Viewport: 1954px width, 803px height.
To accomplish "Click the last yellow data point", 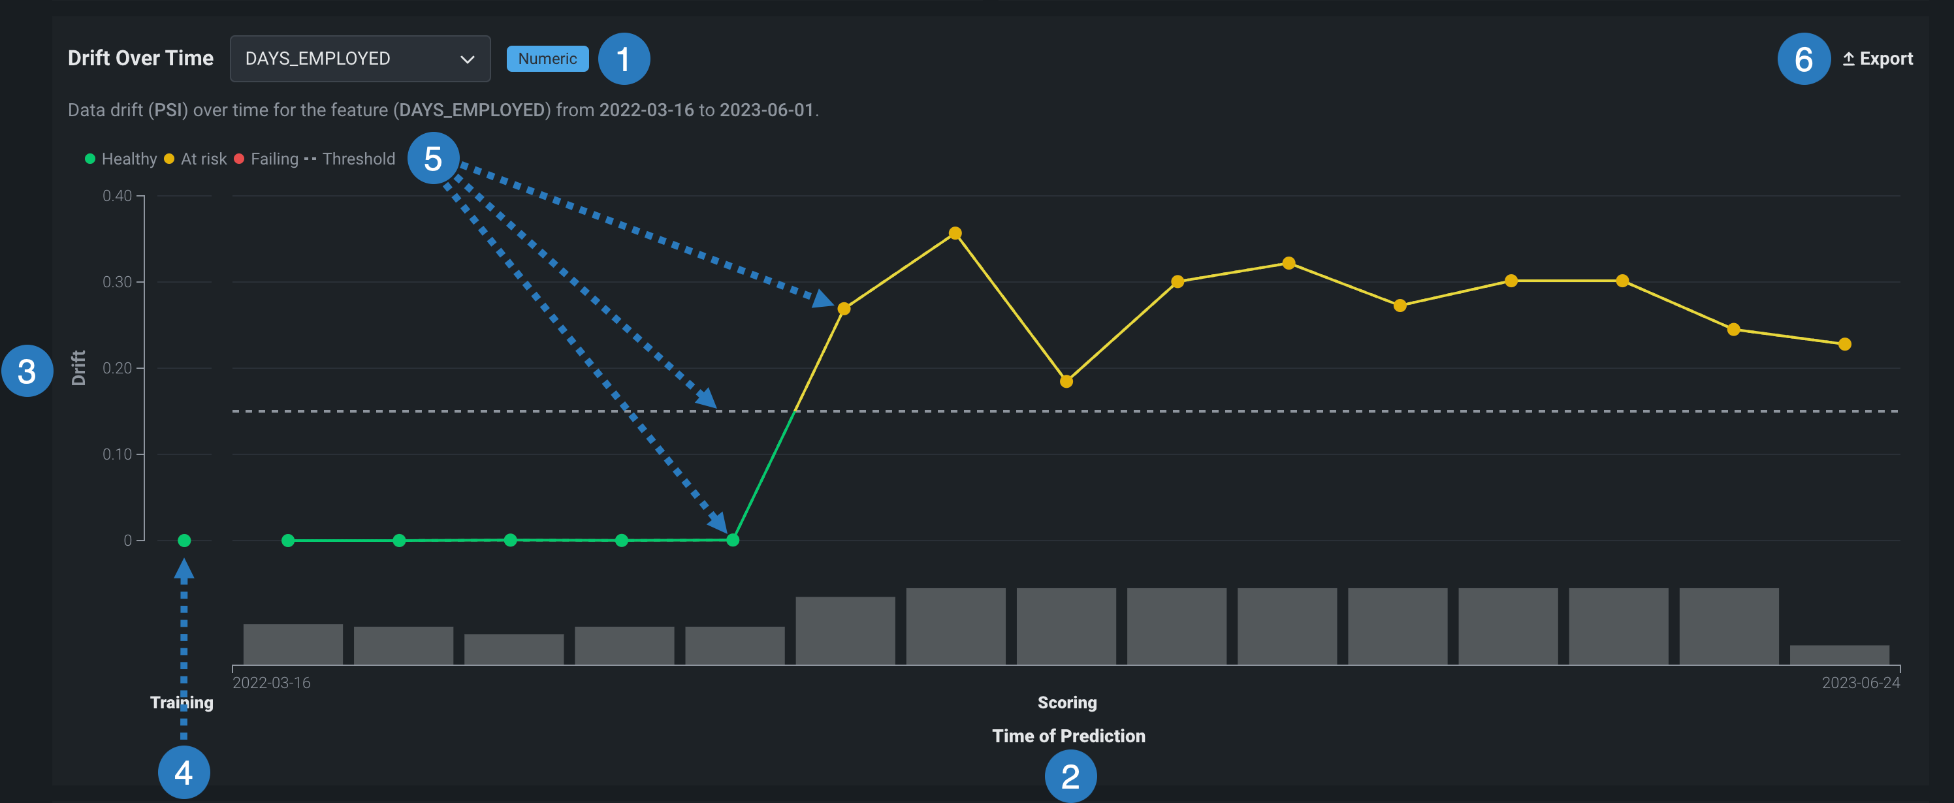I will click(x=1845, y=344).
